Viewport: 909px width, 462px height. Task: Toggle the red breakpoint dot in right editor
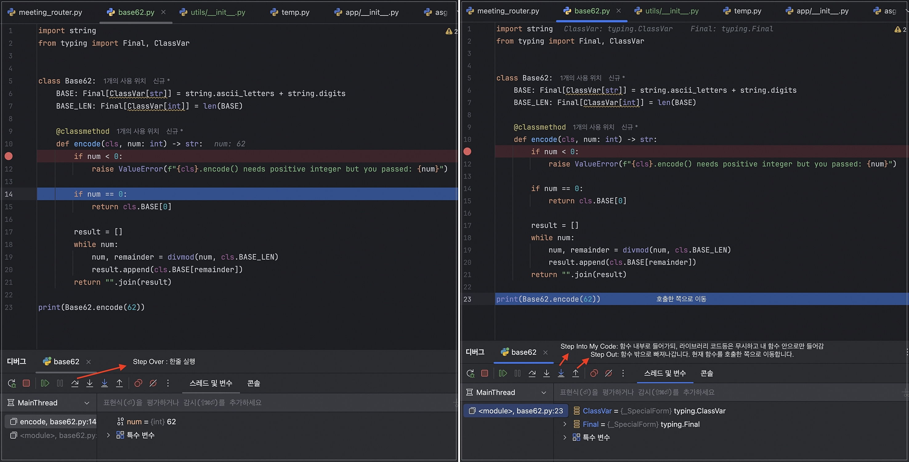(467, 152)
